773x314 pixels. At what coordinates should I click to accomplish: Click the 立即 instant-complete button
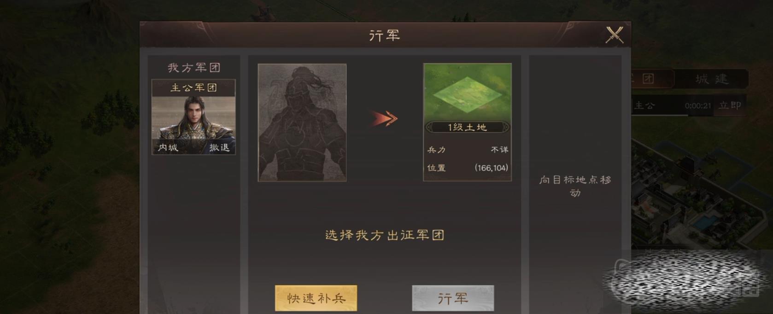pos(730,105)
